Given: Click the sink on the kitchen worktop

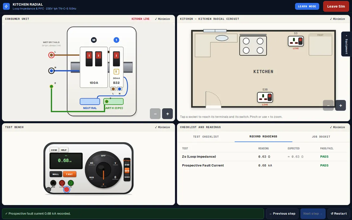Looking at the screenshot, I should [x=222, y=38].
